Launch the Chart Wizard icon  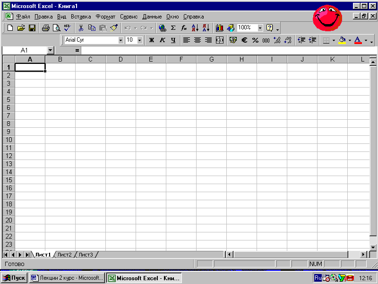(x=219, y=28)
